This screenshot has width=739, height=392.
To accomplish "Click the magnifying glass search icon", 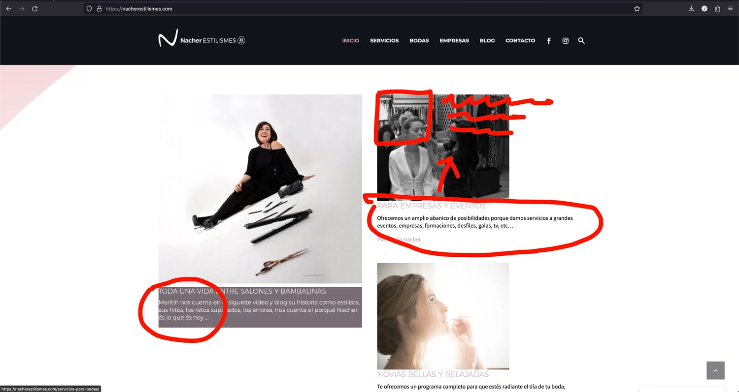I will [x=581, y=41].
